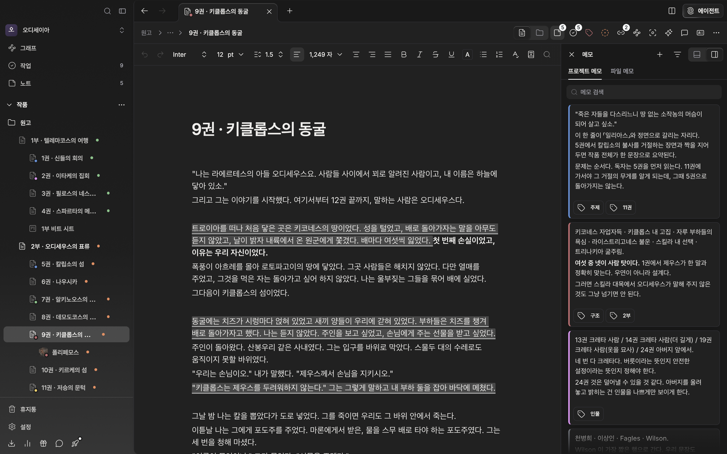Open 1부 · 텔레마코스의 여행
Screen dimensions: 727x454
coord(67,140)
